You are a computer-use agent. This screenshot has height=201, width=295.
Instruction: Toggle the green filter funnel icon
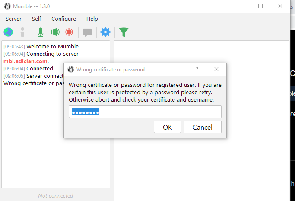pos(124,32)
